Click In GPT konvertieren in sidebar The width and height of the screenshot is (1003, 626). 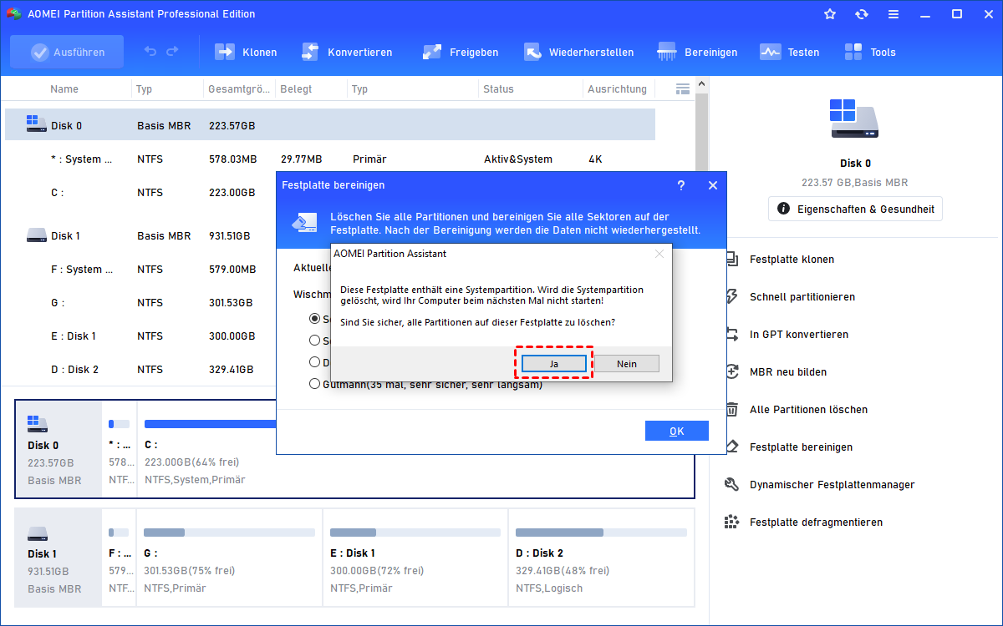point(798,335)
